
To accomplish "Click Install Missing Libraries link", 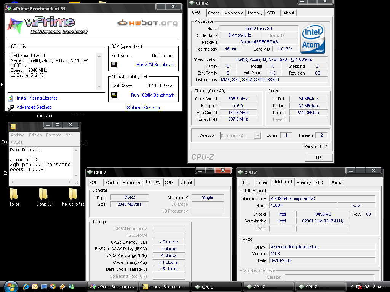I will click(37, 98).
